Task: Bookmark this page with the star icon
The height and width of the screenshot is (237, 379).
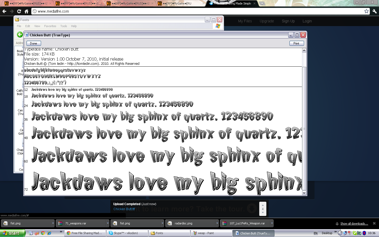Action: [366, 11]
